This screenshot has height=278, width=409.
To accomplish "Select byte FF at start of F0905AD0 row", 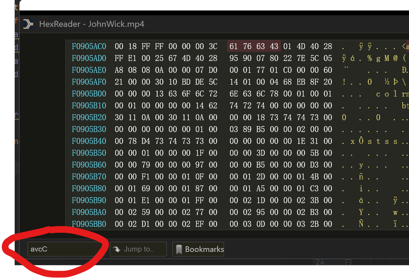I will [119, 58].
